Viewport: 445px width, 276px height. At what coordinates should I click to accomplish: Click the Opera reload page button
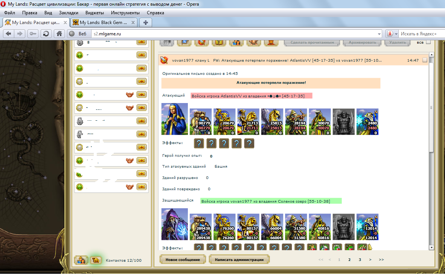46,34
